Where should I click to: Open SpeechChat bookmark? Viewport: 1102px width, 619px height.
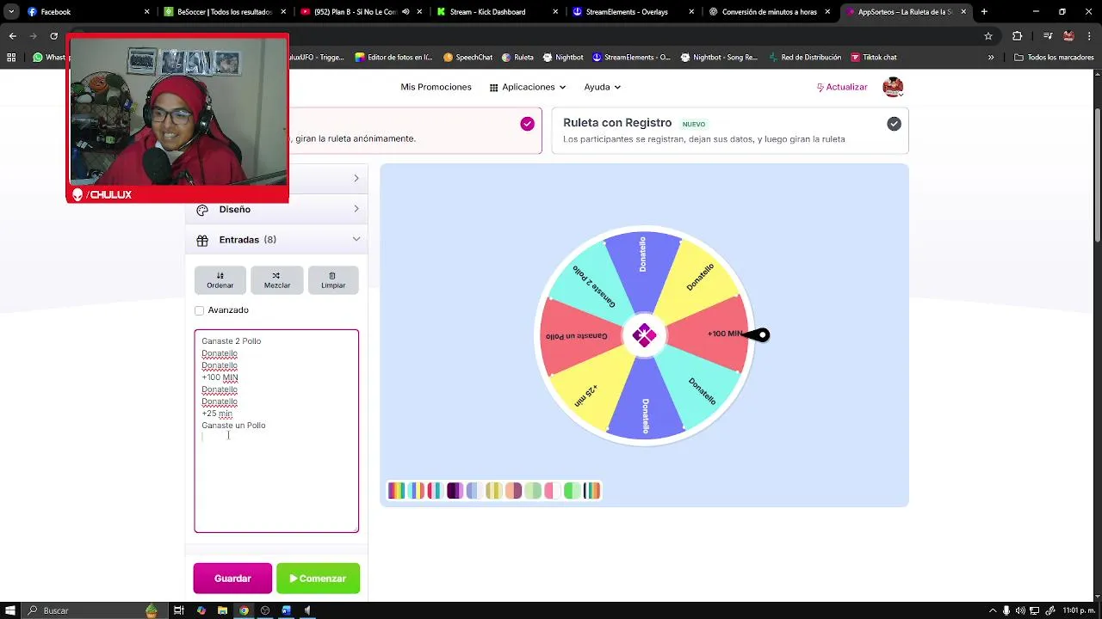tap(467, 58)
